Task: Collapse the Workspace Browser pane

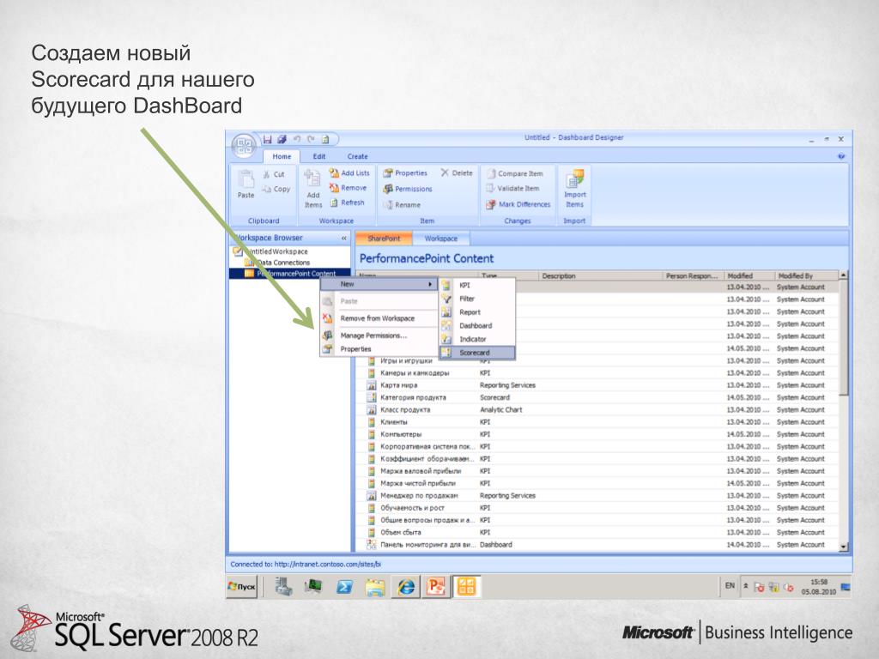Action: (344, 239)
